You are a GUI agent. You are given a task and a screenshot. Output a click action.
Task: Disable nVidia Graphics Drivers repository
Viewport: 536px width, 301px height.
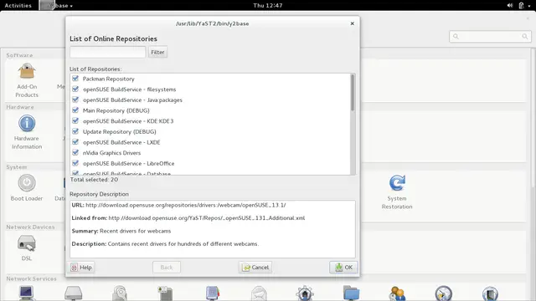[x=75, y=152]
